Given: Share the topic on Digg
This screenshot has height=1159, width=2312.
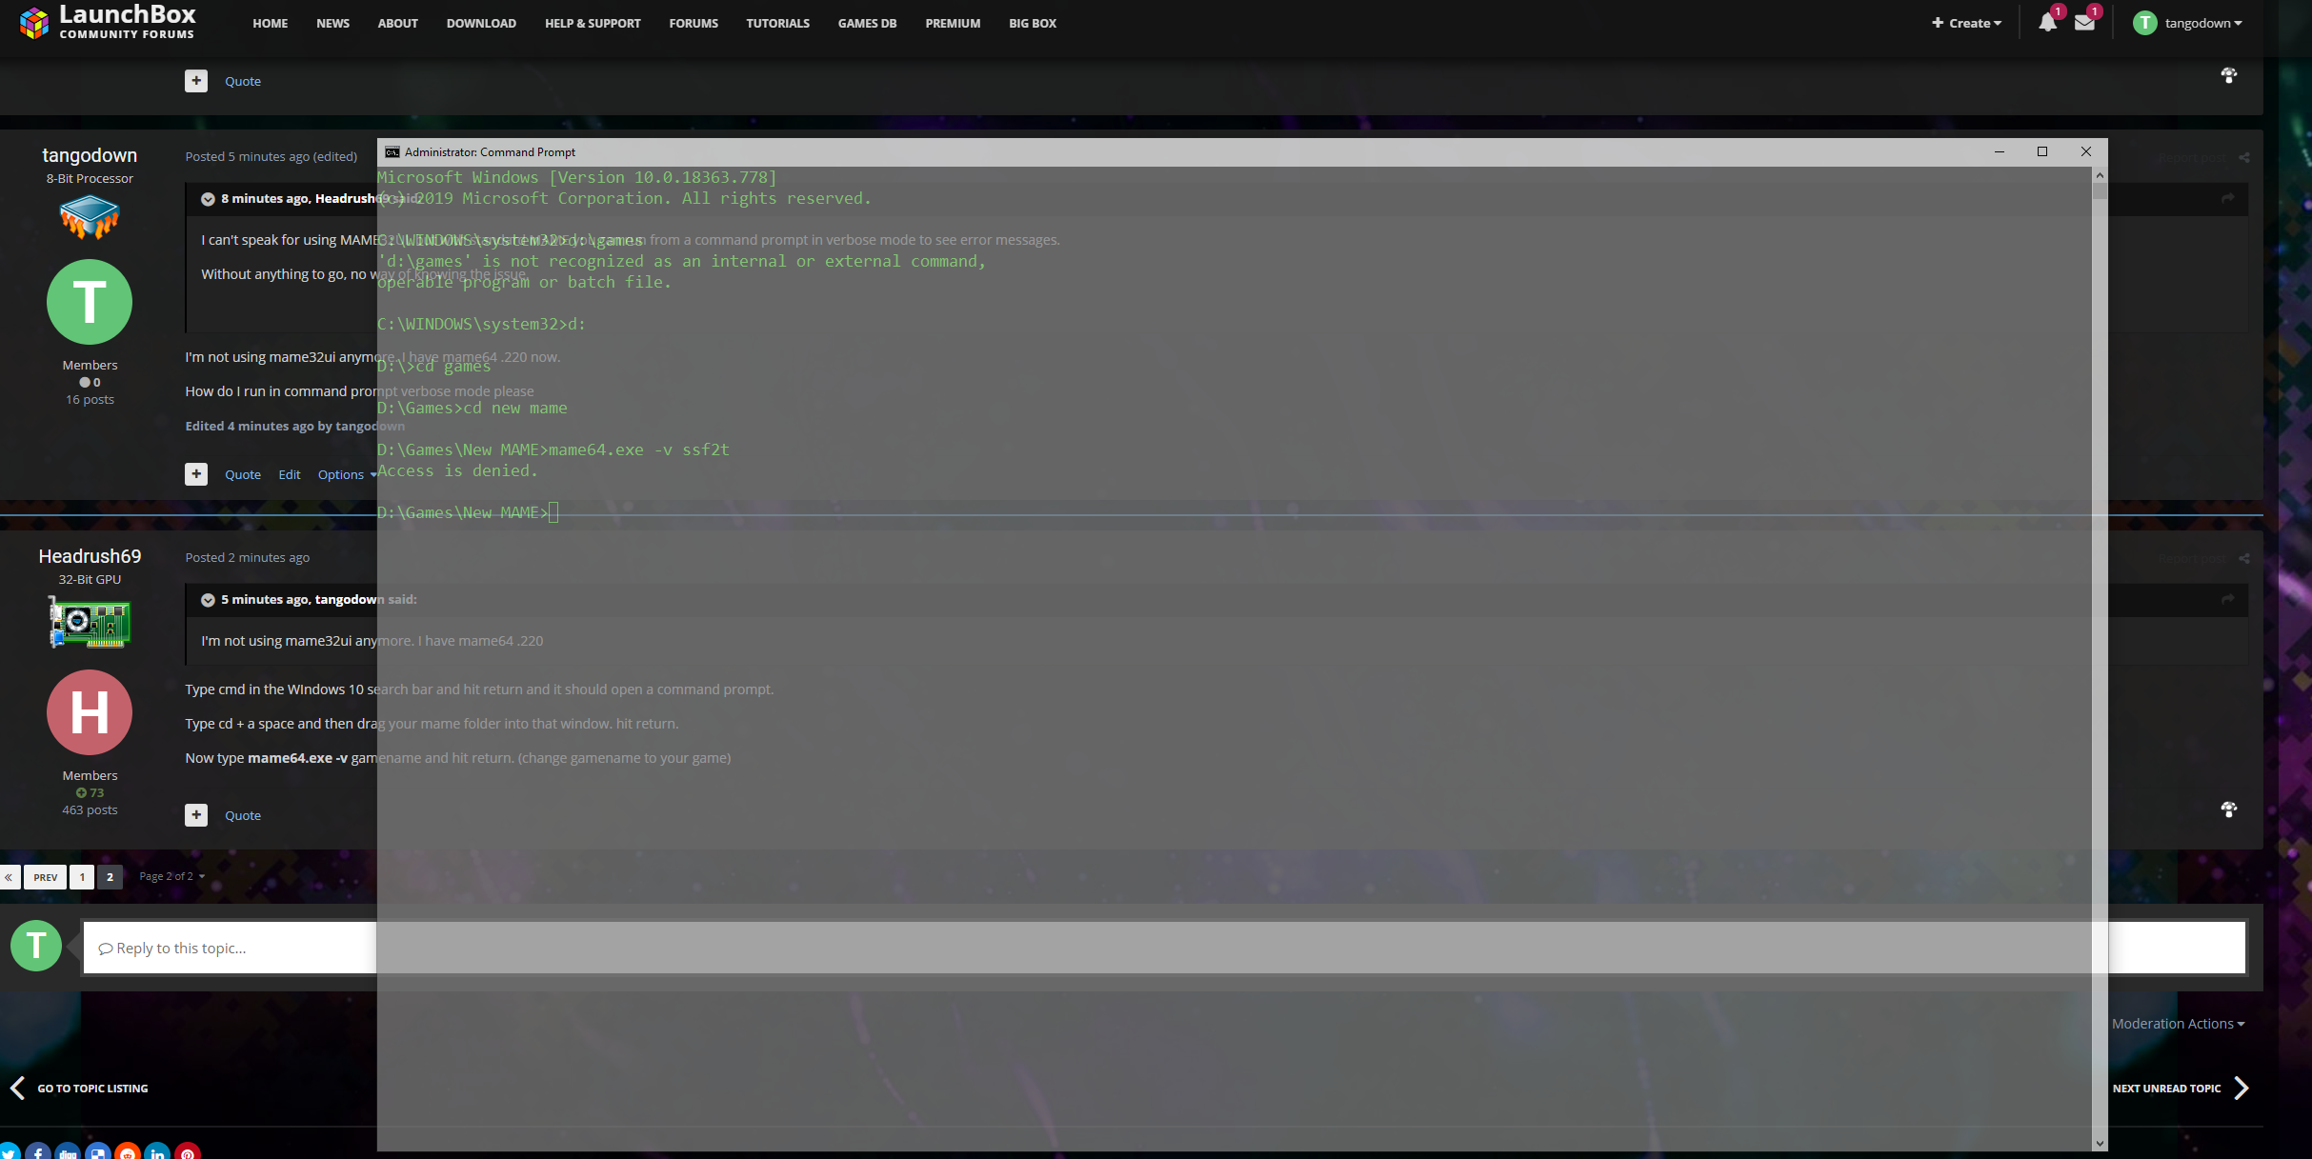Looking at the screenshot, I should click(69, 1153).
